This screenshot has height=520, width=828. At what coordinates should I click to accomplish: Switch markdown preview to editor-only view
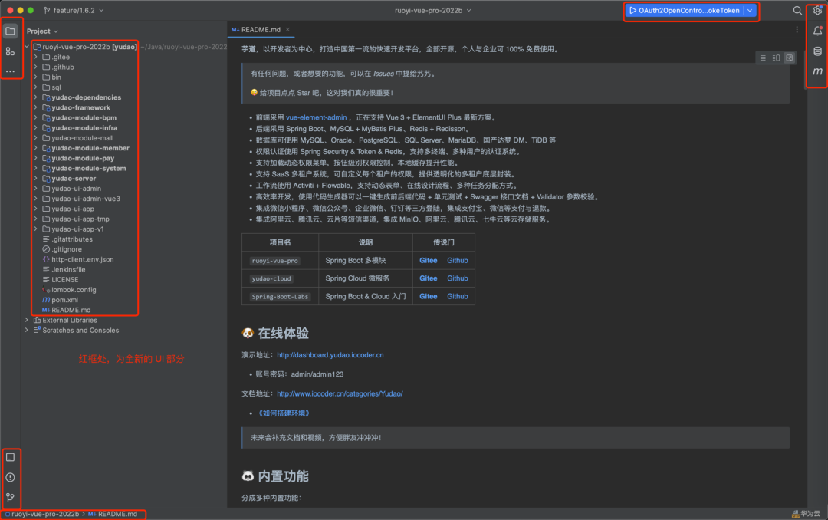pos(762,58)
